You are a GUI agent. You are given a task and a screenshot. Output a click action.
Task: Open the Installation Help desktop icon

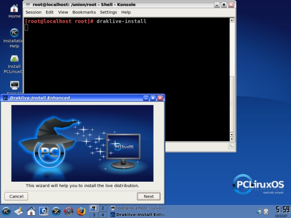tap(14, 38)
